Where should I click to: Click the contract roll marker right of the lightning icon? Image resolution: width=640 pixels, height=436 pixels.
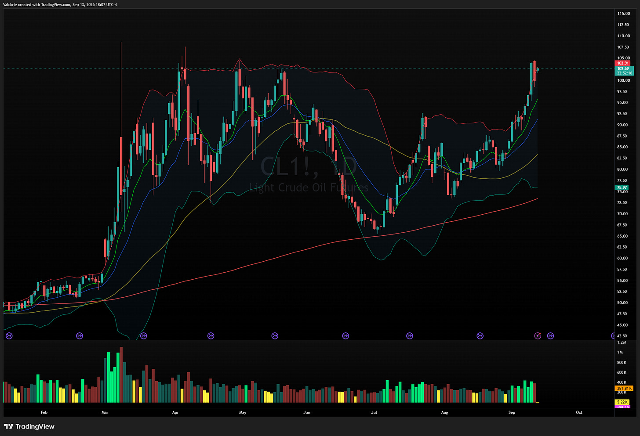point(550,336)
